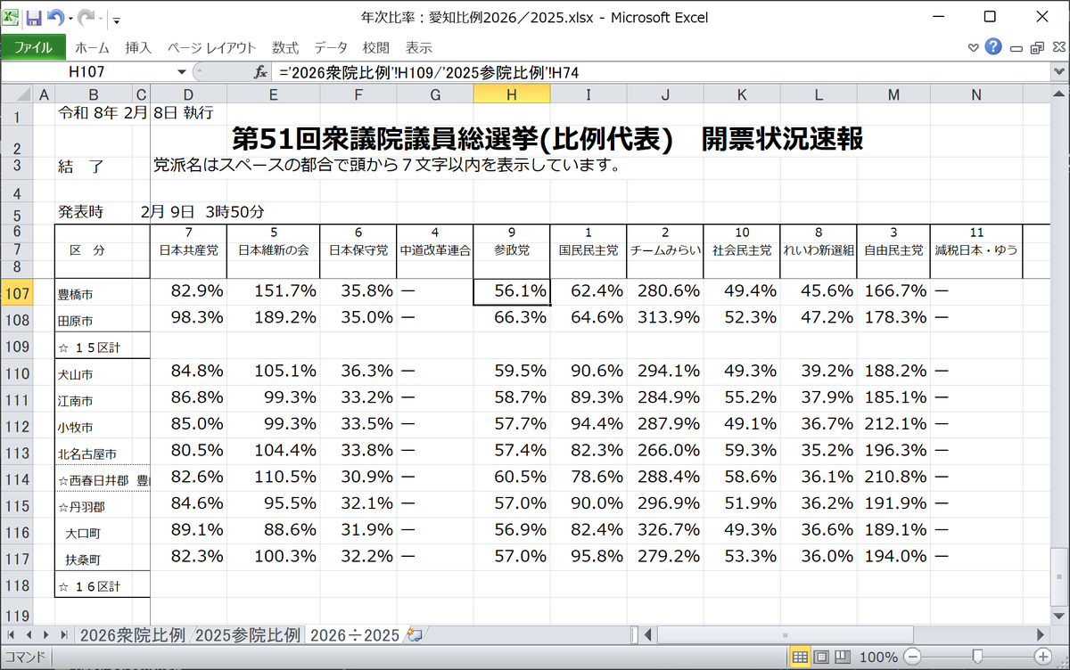The image size is (1070, 670).
Task: Select row 118 header
Action: pos(15,585)
